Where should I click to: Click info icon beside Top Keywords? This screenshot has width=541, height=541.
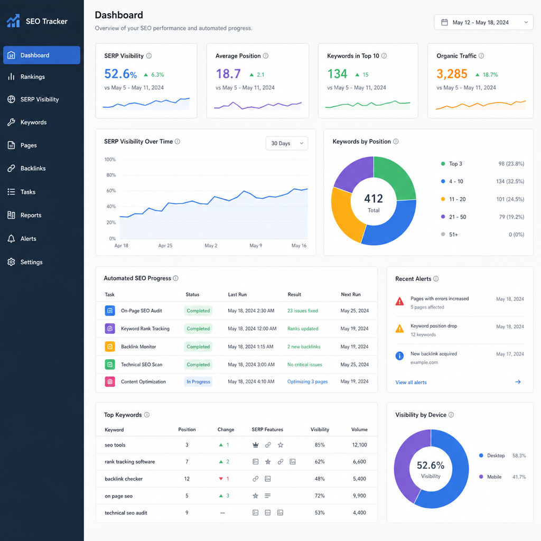click(x=147, y=415)
